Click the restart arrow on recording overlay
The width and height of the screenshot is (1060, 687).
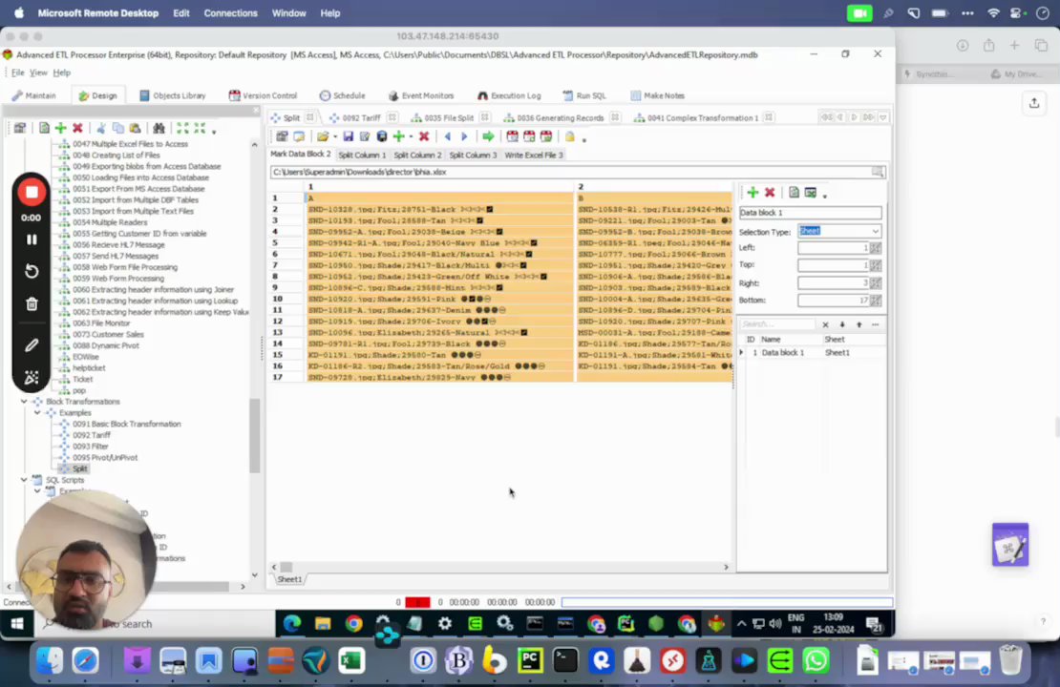coord(32,272)
